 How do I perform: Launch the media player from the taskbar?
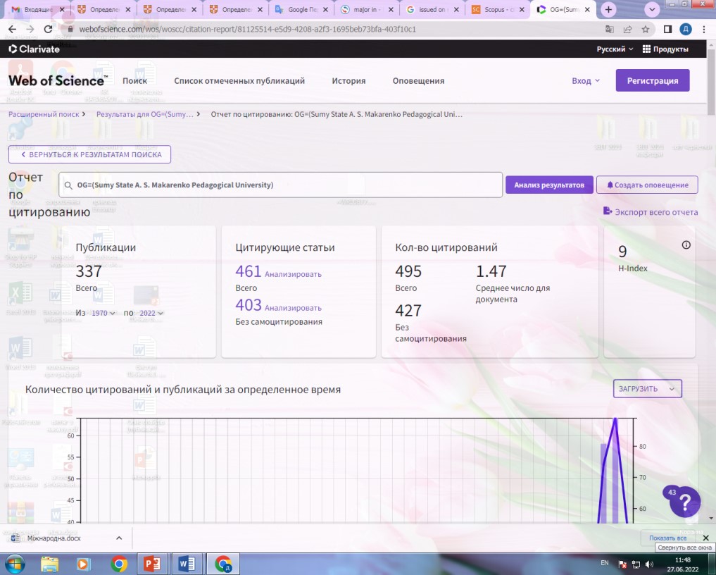click(83, 564)
